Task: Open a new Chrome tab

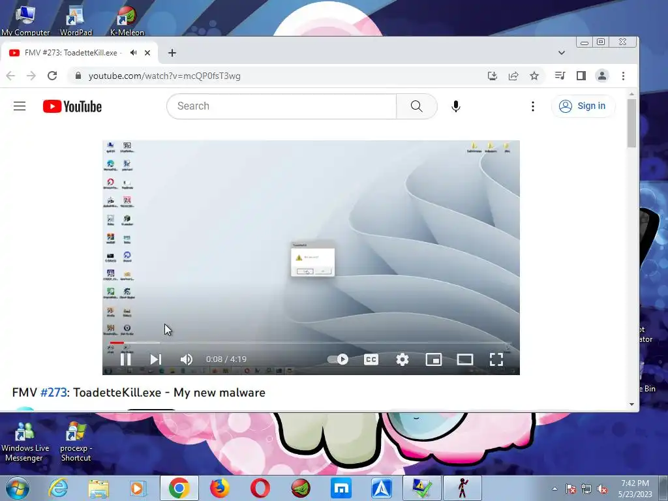Action: (x=172, y=53)
